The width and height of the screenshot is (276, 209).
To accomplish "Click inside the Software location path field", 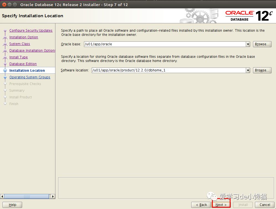I will tap(169, 70).
